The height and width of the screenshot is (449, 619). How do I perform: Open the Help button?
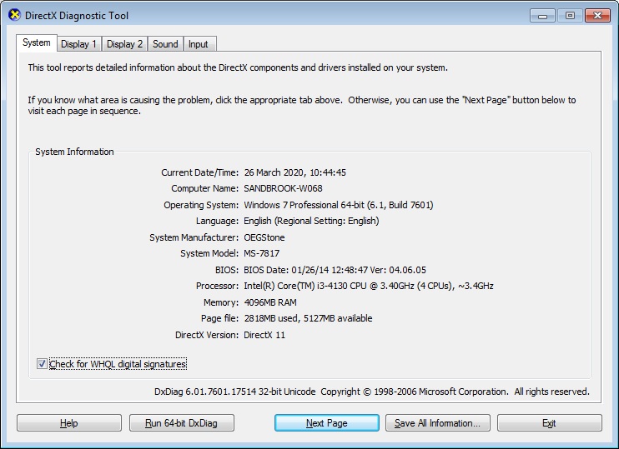69,423
